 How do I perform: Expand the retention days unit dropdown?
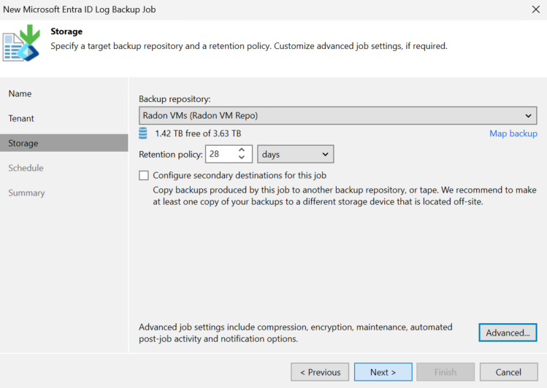pos(296,155)
